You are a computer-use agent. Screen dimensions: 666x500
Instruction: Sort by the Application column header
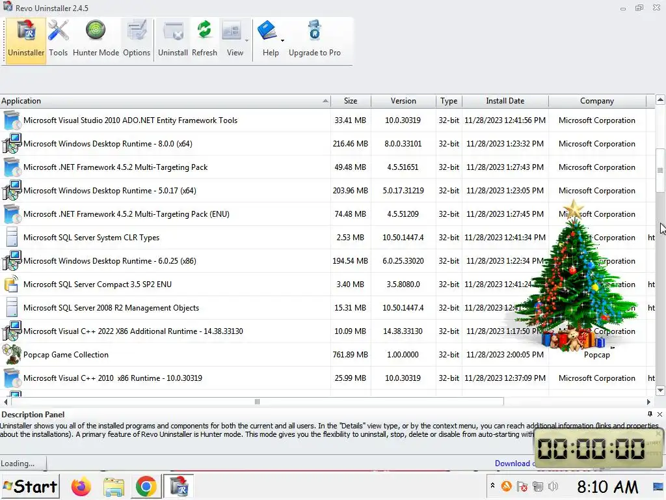[165, 101]
